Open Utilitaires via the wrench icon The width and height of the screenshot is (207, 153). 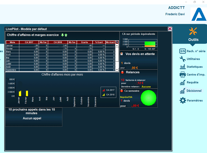pyautogui.click(x=182, y=59)
